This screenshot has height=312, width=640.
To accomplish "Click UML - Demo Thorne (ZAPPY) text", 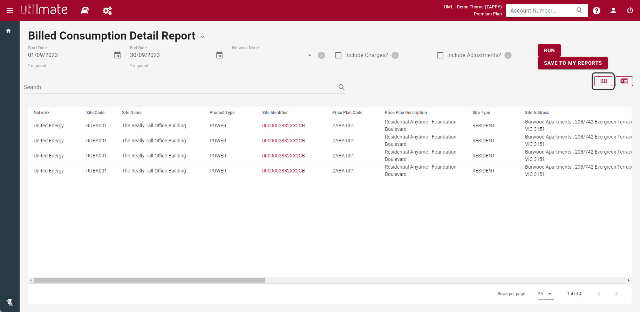I will (x=473, y=7).
